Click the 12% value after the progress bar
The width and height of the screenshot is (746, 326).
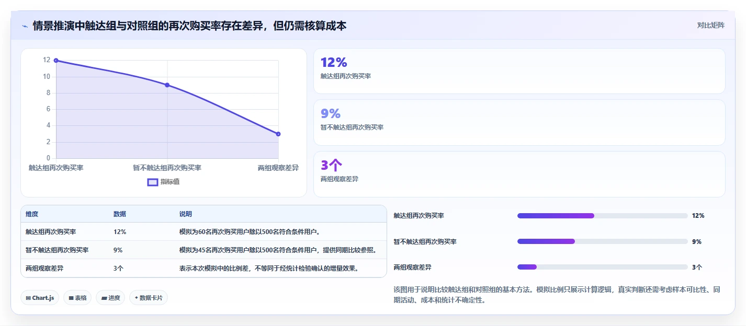click(698, 216)
